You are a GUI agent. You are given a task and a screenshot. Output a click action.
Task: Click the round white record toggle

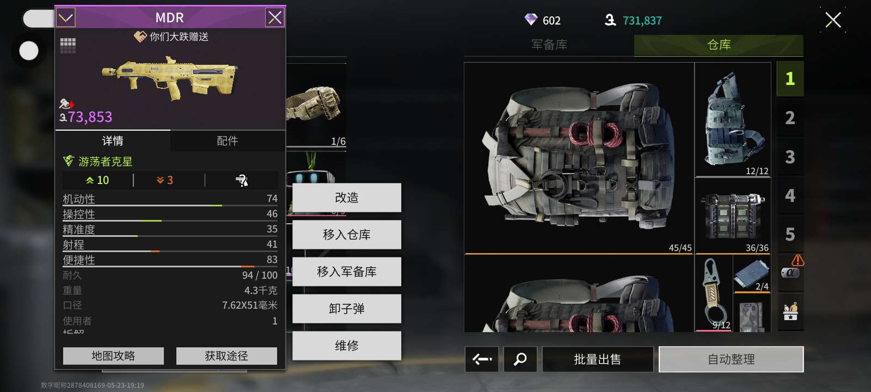[x=29, y=51]
